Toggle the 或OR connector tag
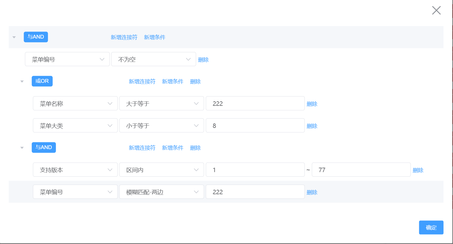This screenshot has width=453, height=244. pyautogui.click(x=42, y=81)
